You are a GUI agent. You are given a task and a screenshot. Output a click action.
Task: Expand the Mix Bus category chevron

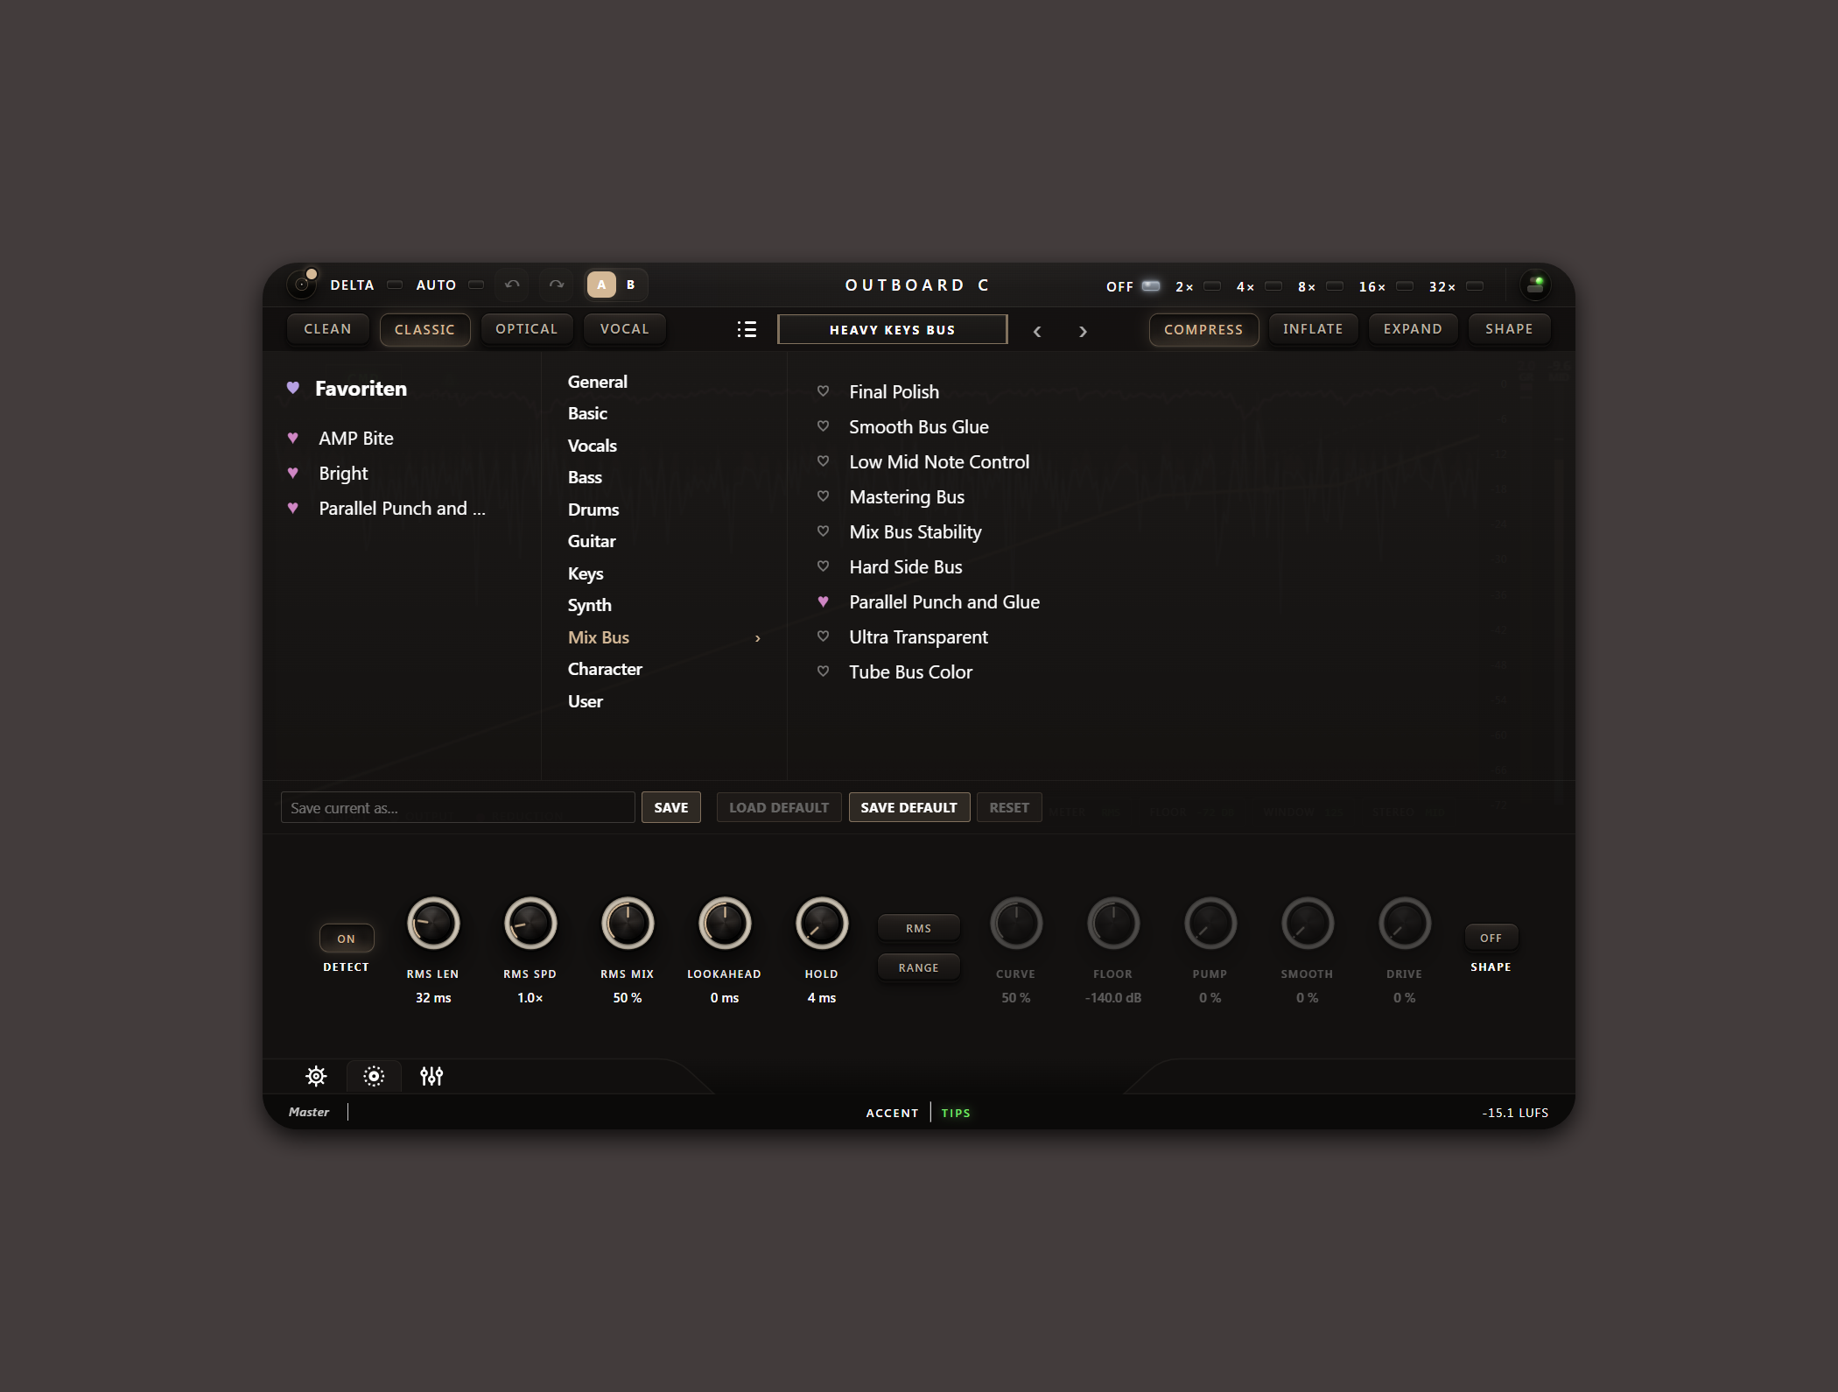click(758, 638)
